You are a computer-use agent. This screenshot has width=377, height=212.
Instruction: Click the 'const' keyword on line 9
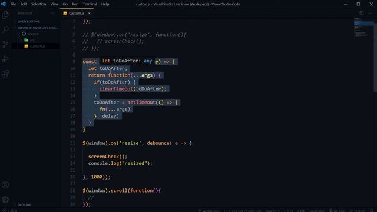coord(90,62)
